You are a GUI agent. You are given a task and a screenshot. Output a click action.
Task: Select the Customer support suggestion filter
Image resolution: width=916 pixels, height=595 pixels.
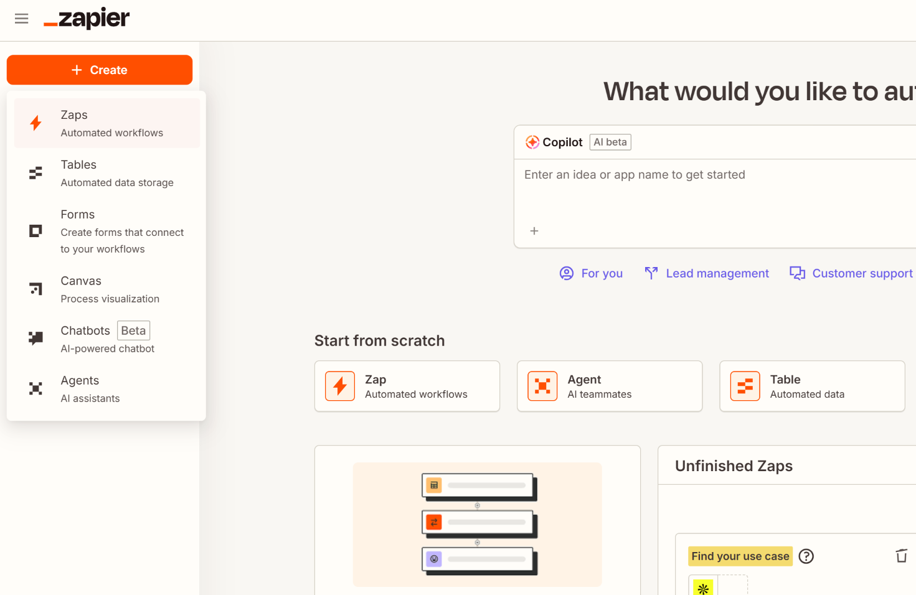click(851, 273)
